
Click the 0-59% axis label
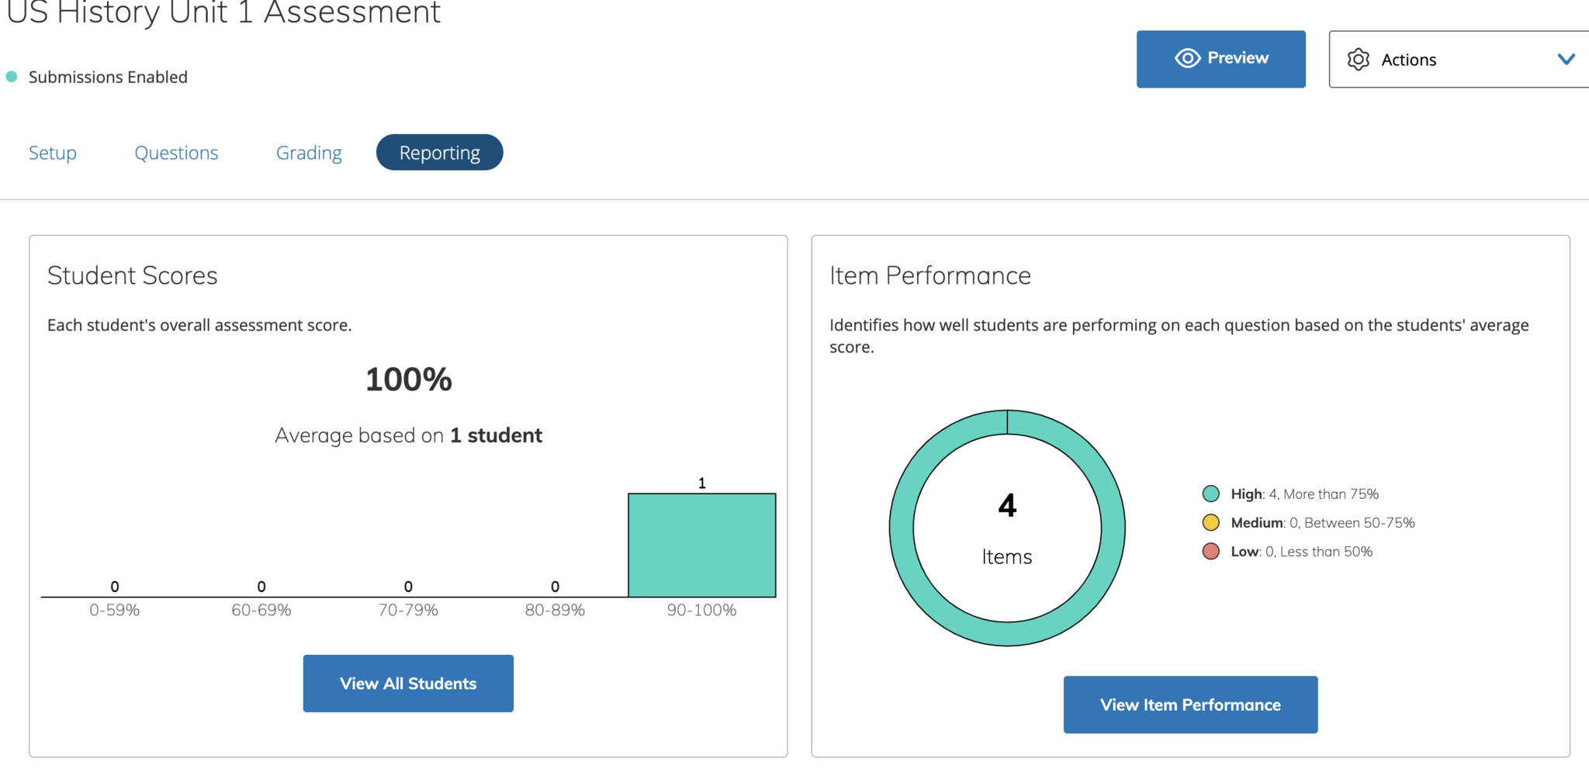(114, 611)
